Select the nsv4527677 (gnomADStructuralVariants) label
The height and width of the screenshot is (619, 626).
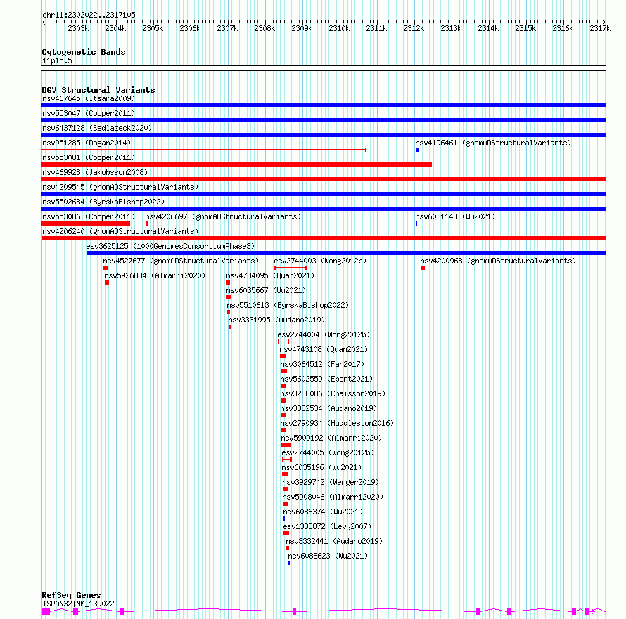coord(181,261)
